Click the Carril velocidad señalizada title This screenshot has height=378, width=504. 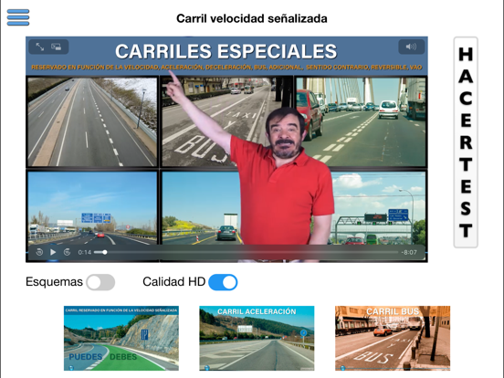252,18
